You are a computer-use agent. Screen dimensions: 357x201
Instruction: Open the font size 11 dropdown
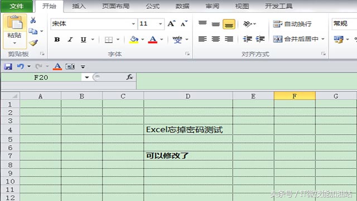coord(160,23)
